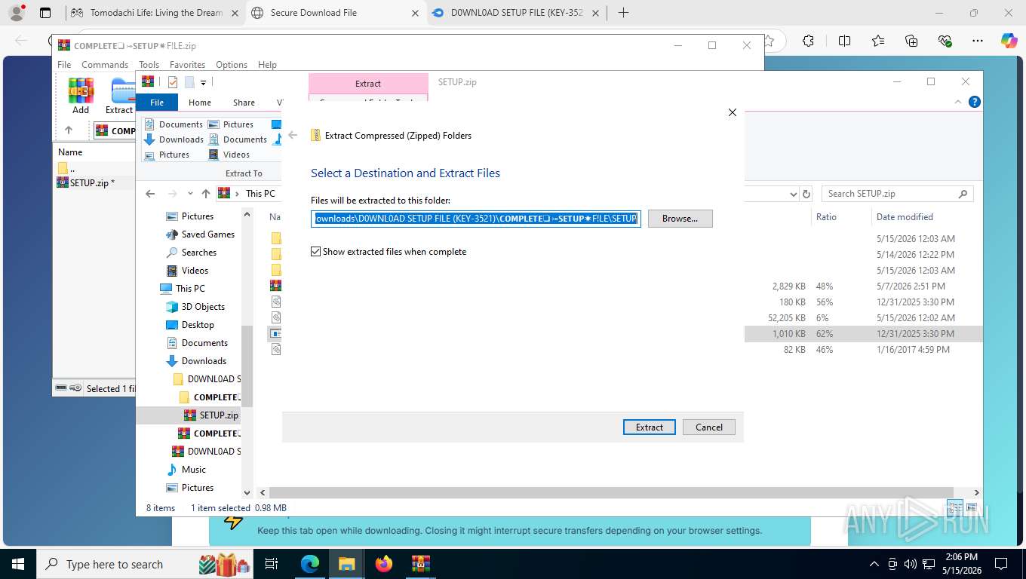Open Edge collections icon
The width and height of the screenshot is (1026, 579).
pos(911,41)
